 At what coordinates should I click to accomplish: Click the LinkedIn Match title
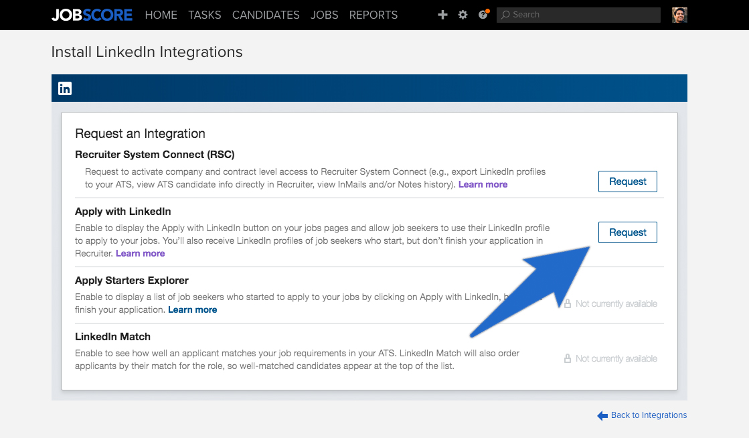click(x=112, y=337)
